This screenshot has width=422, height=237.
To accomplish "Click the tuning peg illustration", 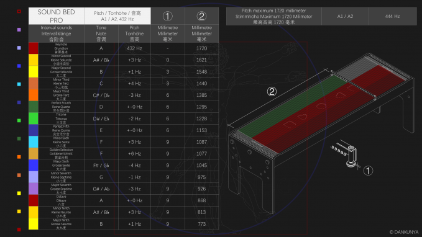I will (351, 156).
